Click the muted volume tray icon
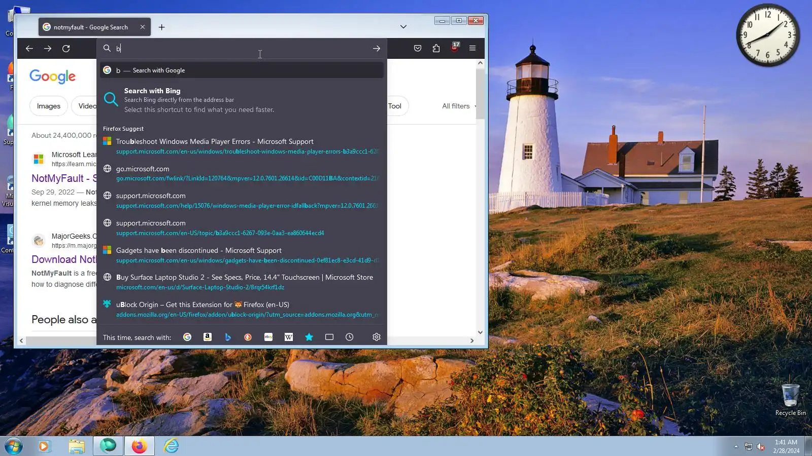 [x=761, y=446]
